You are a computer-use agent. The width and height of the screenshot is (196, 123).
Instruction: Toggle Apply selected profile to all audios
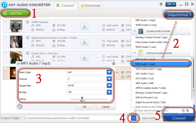[x=135, y=111]
